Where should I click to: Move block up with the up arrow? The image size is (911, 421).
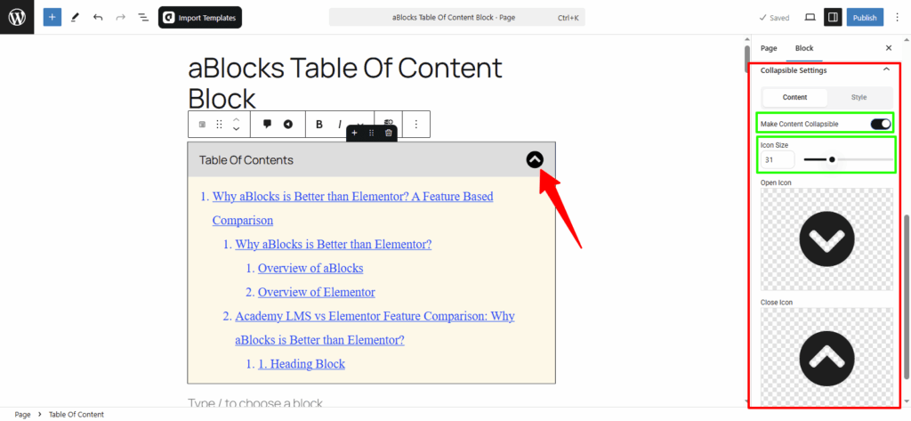click(x=236, y=119)
